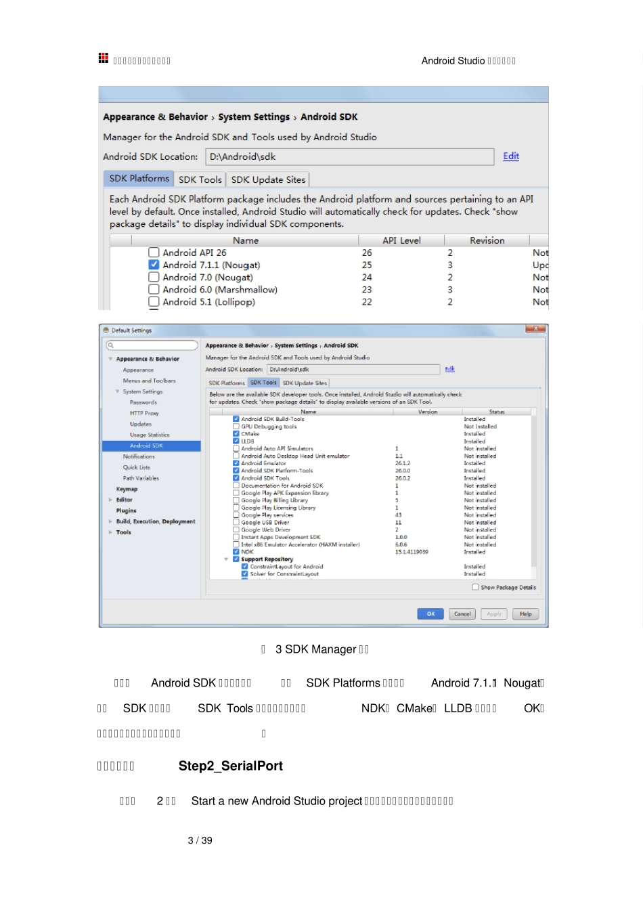Uncheck Android SDK Build-Tools checkbox
The height and width of the screenshot is (910, 643).
click(x=236, y=419)
